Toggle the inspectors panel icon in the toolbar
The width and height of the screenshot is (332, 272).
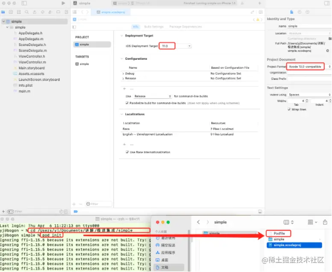tap(327, 3)
